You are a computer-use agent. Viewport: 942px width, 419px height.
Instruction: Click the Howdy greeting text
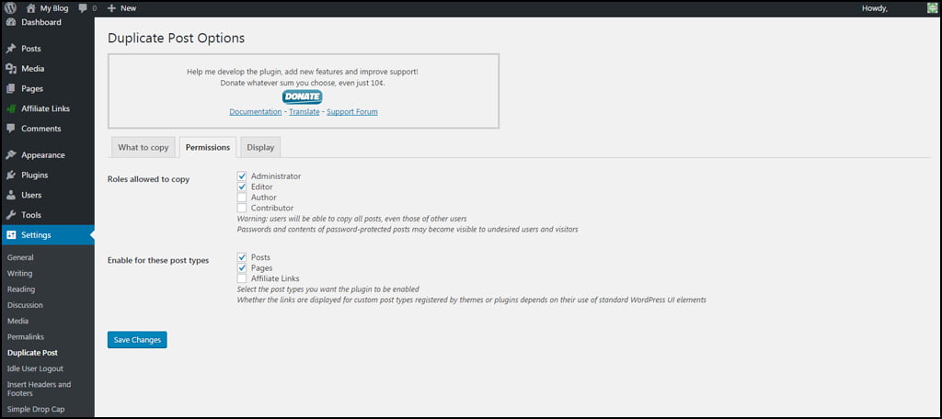tap(875, 8)
